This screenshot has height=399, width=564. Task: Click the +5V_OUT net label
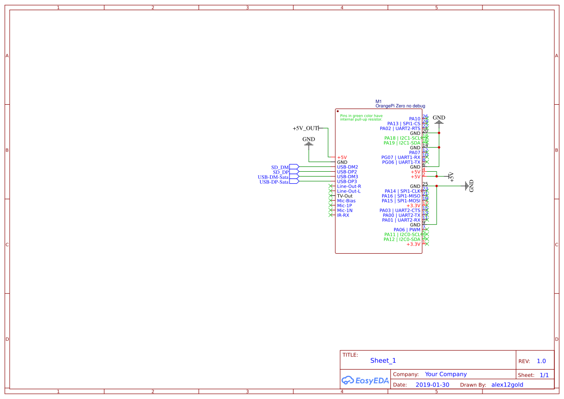click(305, 128)
